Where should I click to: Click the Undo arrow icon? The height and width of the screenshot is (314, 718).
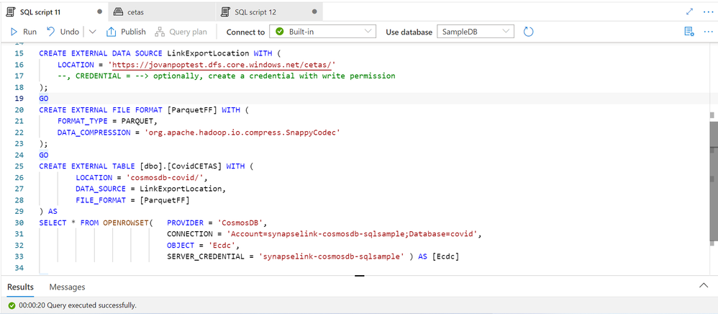51,32
